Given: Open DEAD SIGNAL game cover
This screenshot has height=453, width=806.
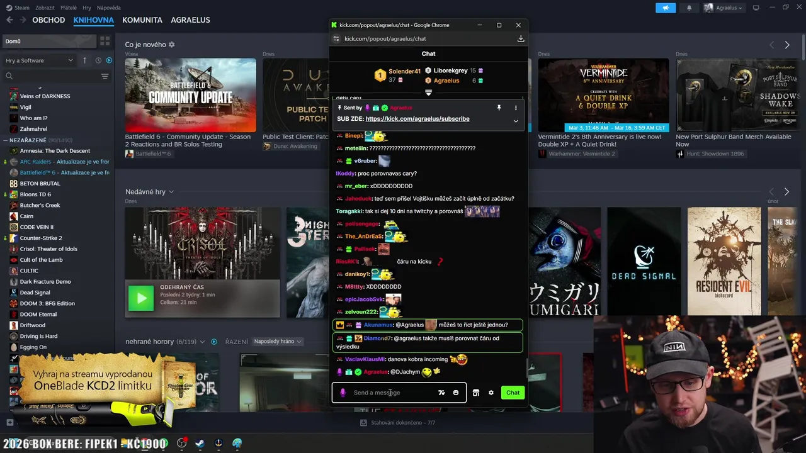Looking at the screenshot, I should point(644,261).
